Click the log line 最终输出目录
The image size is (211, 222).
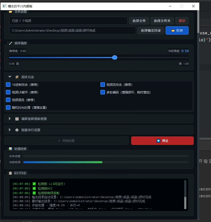click(x=79, y=201)
